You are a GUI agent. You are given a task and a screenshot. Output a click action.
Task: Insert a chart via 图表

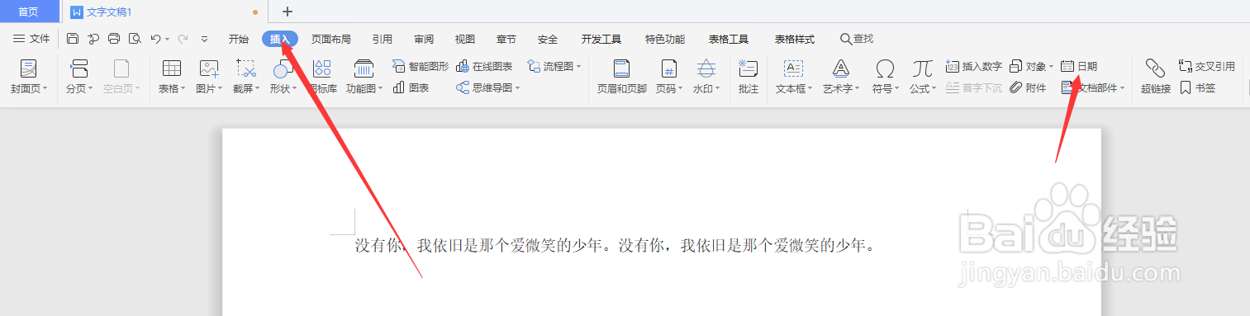click(x=411, y=87)
